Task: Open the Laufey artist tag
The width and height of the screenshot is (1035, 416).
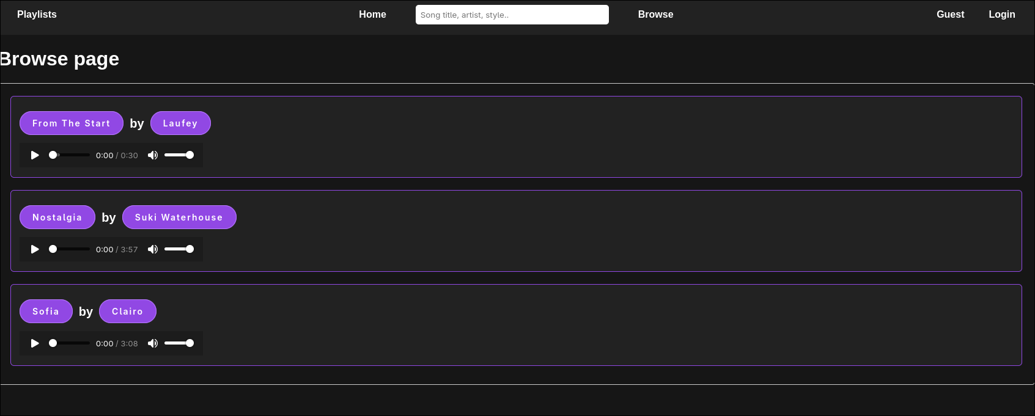Action: pyautogui.click(x=180, y=123)
